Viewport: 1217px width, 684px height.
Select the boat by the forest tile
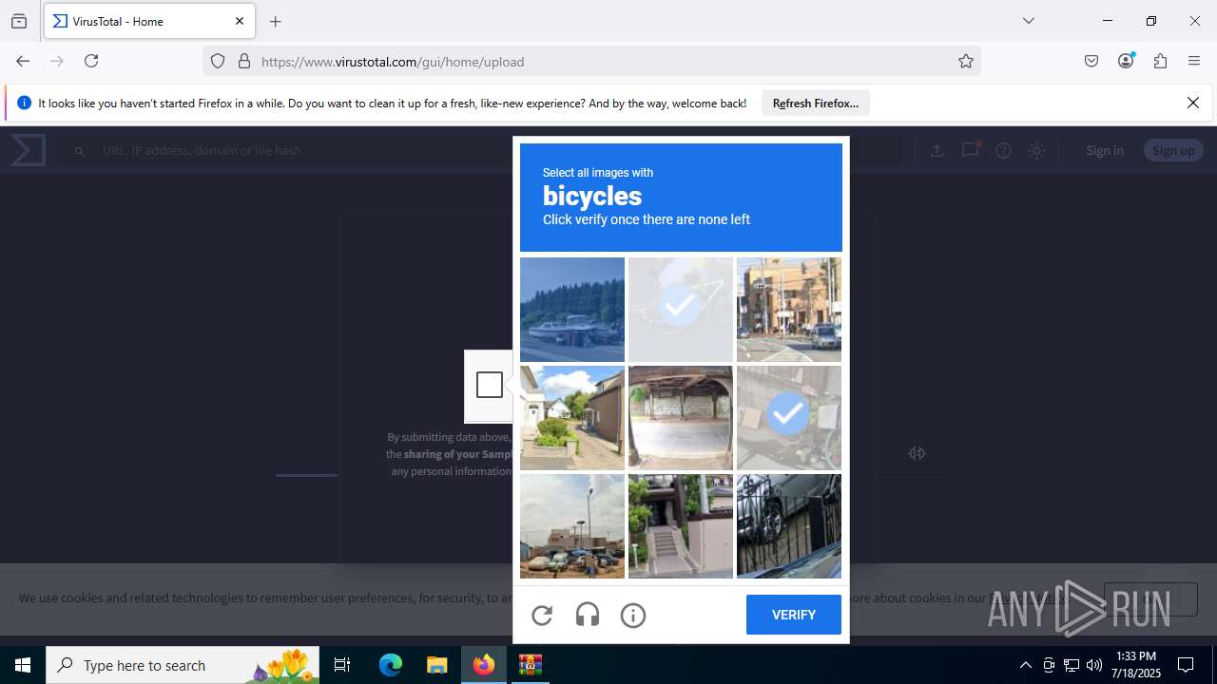point(572,310)
